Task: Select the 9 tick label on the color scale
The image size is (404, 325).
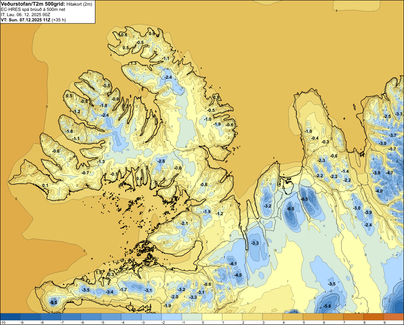Action: click(x=384, y=323)
